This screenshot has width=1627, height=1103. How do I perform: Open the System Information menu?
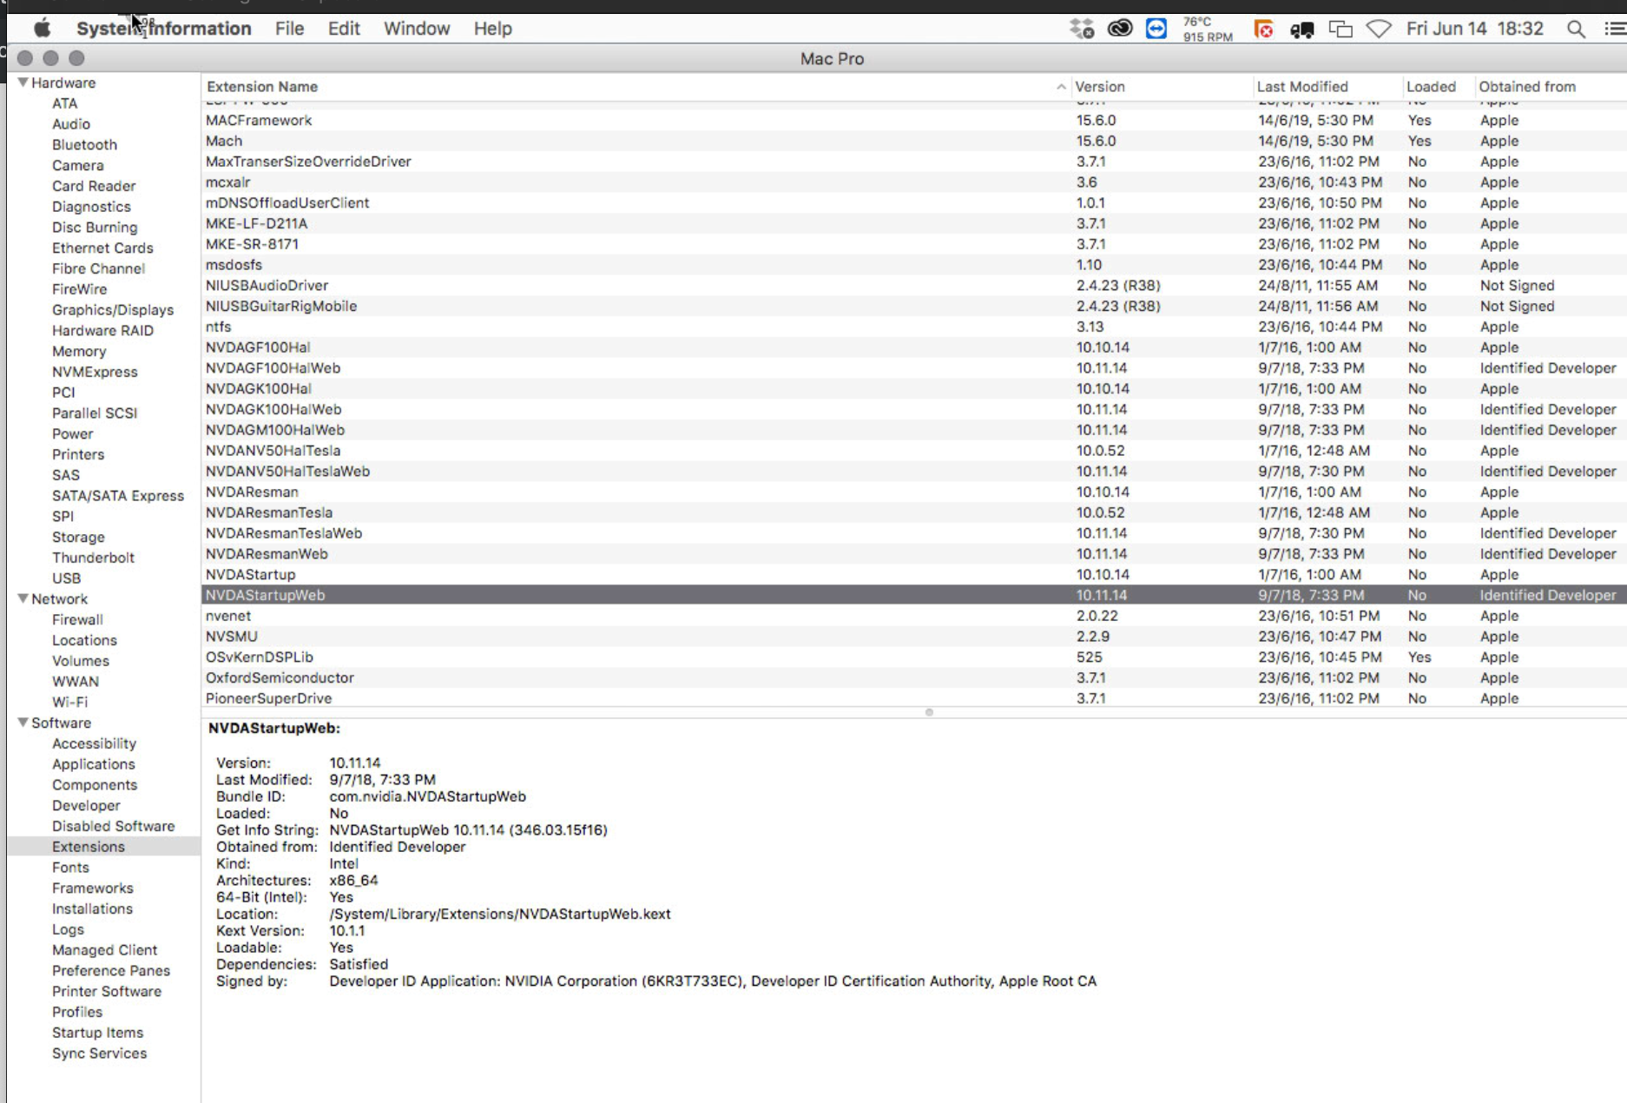pos(164,29)
